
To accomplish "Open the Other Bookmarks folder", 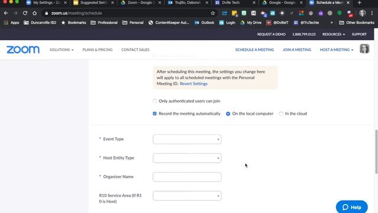I will click(357, 22).
